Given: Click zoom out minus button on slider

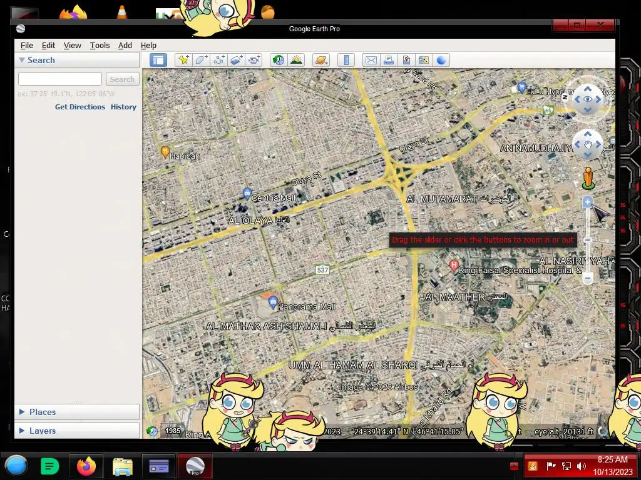Looking at the screenshot, I should 587,278.
